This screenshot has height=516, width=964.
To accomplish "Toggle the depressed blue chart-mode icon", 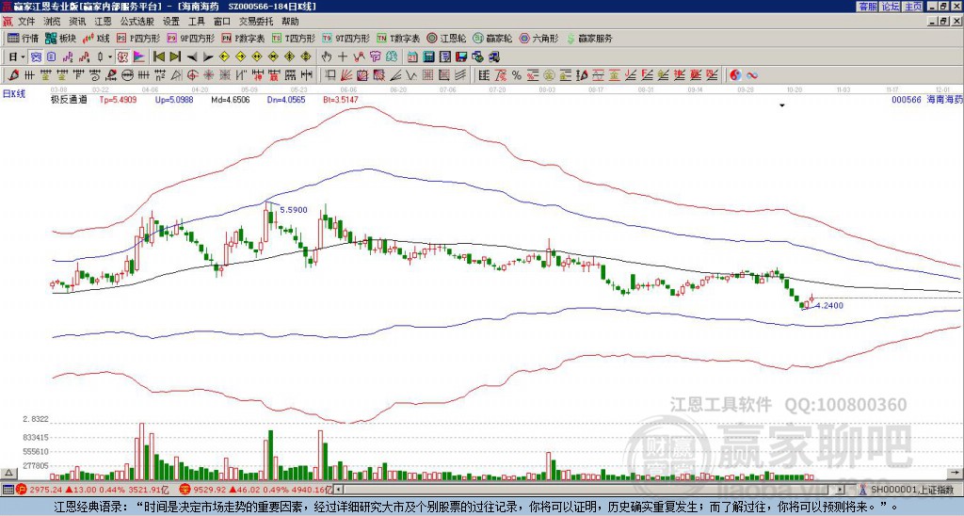I will 37,57.
